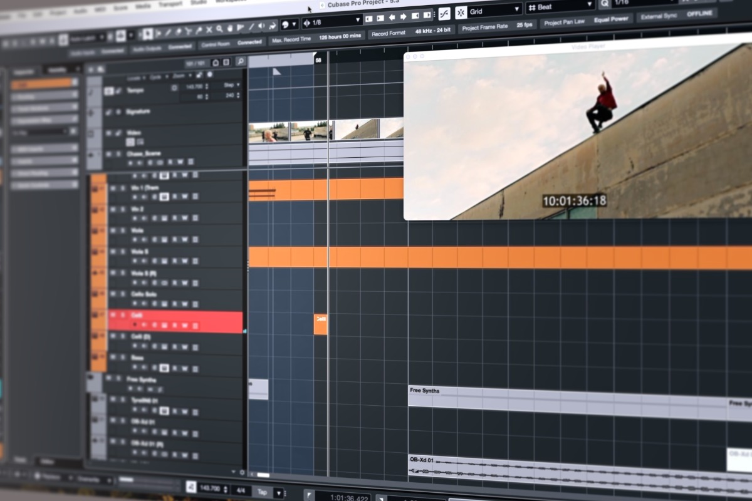The width and height of the screenshot is (752, 501).
Task: Click the Quantize Q icon
Action: [x=604, y=4]
